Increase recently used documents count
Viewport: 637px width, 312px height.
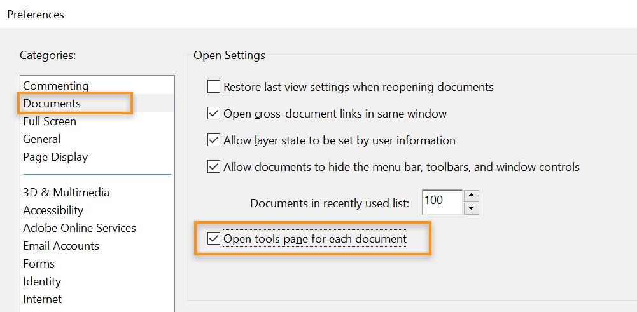(472, 196)
